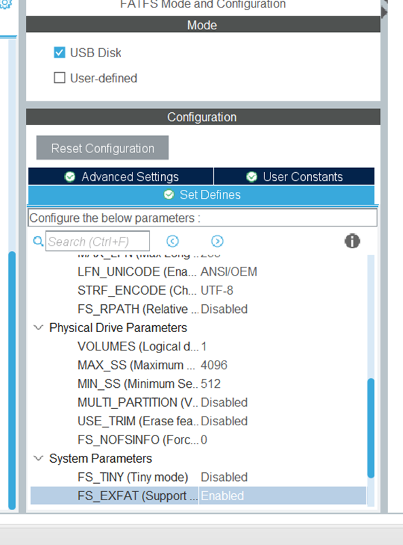Click green check icon on Advanced Settings
This screenshot has height=545, width=403.
[70, 177]
